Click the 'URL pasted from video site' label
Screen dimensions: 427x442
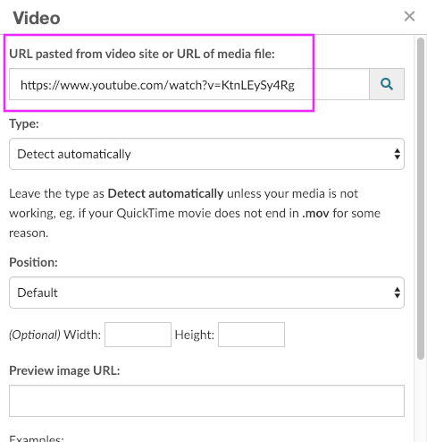point(142,54)
